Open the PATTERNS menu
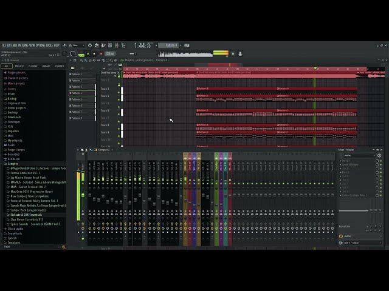 pos(23,45)
